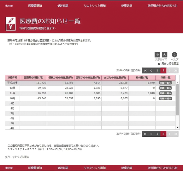Open 明細一覧へ for 10月 row
The image size is (183, 171).
(165, 99)
